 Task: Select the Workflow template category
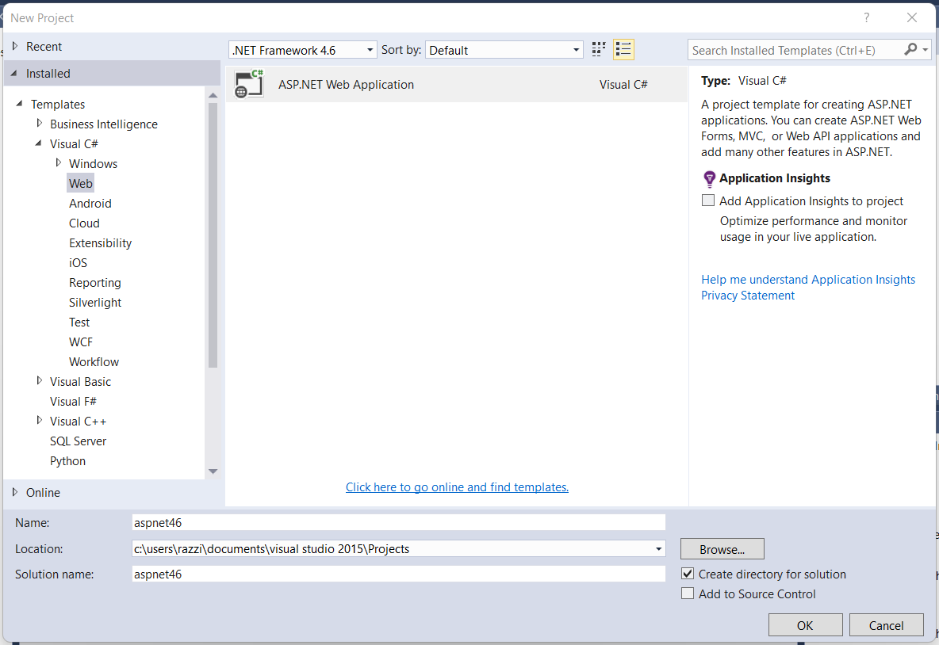pyautogui.click(x=94, y=361)
